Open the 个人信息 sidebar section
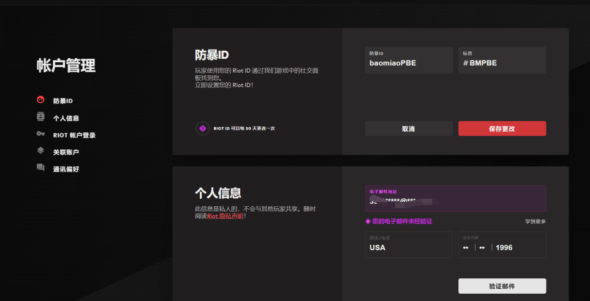 (x=66, y=118)
